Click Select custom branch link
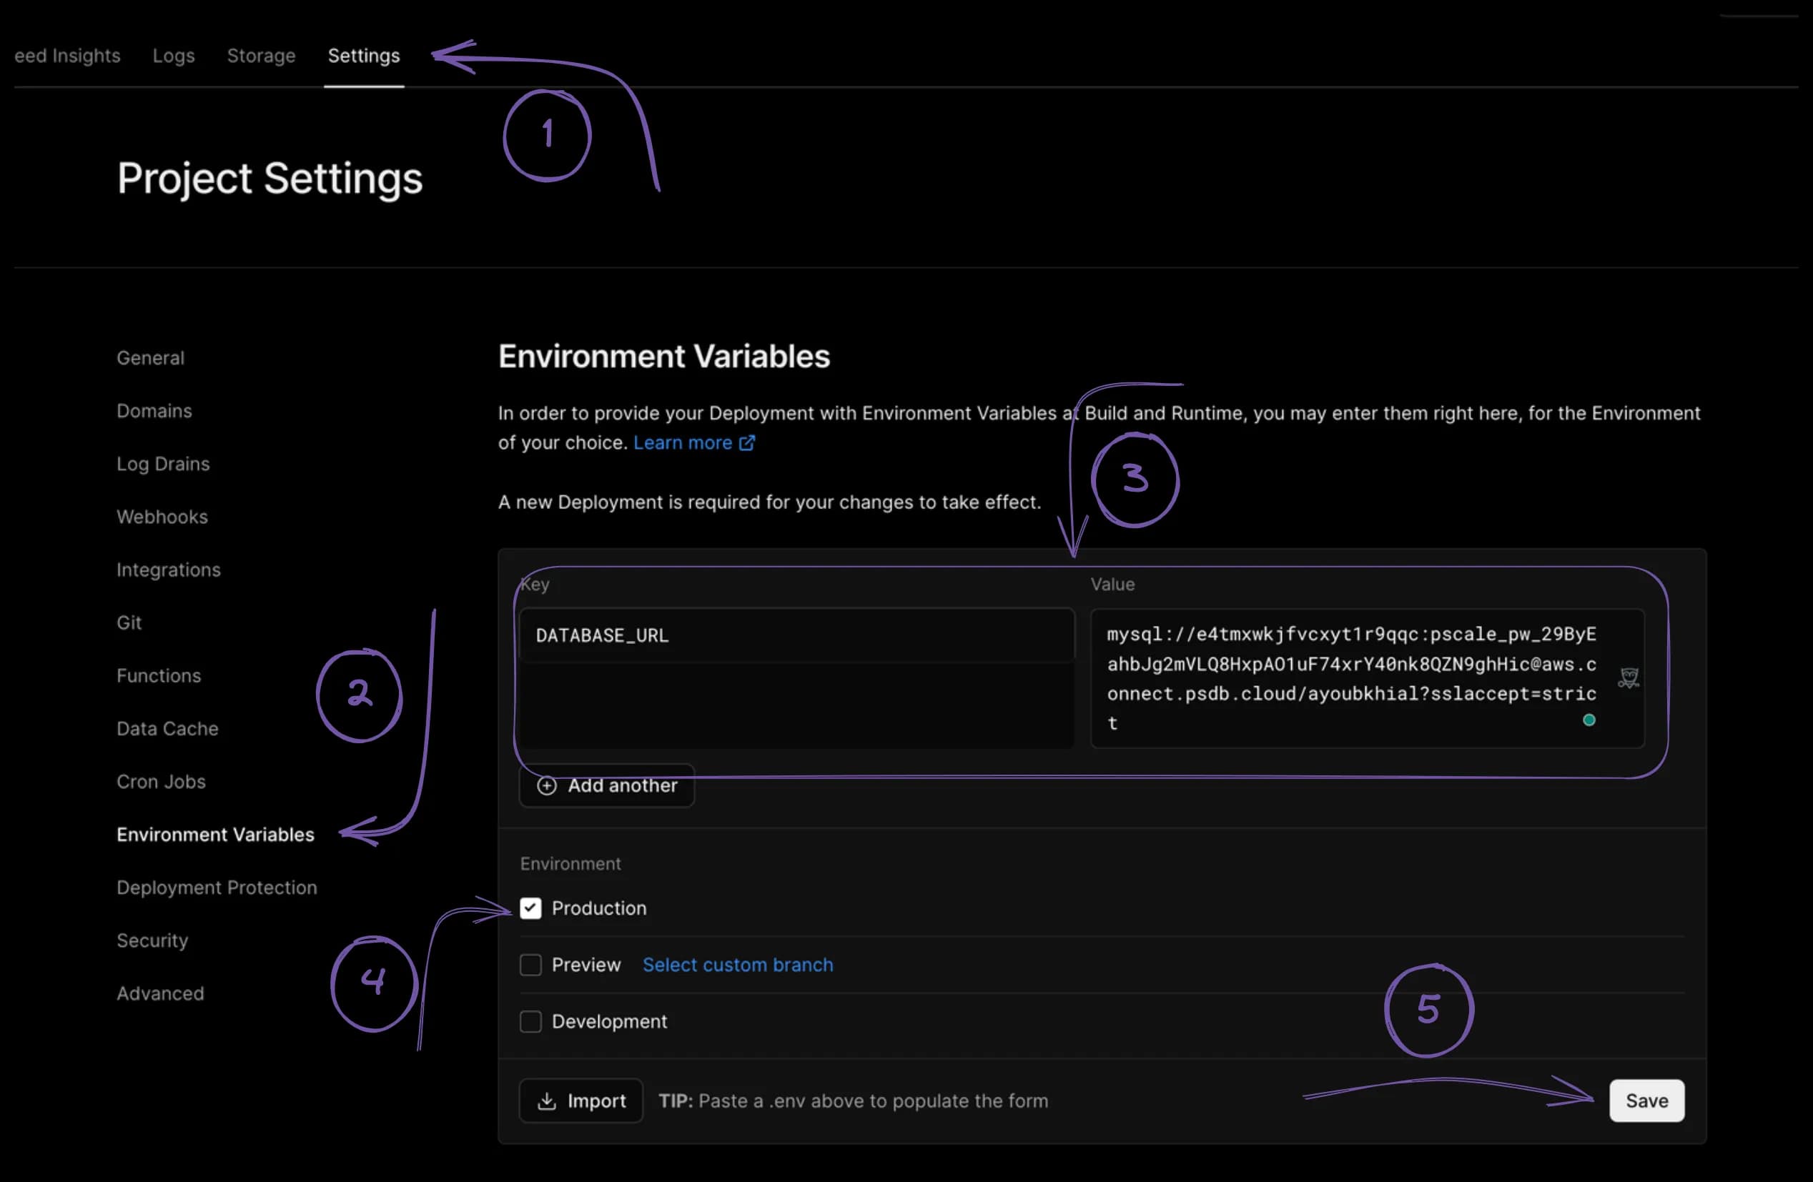1813x1182 pixels. (x=737, y=965)
